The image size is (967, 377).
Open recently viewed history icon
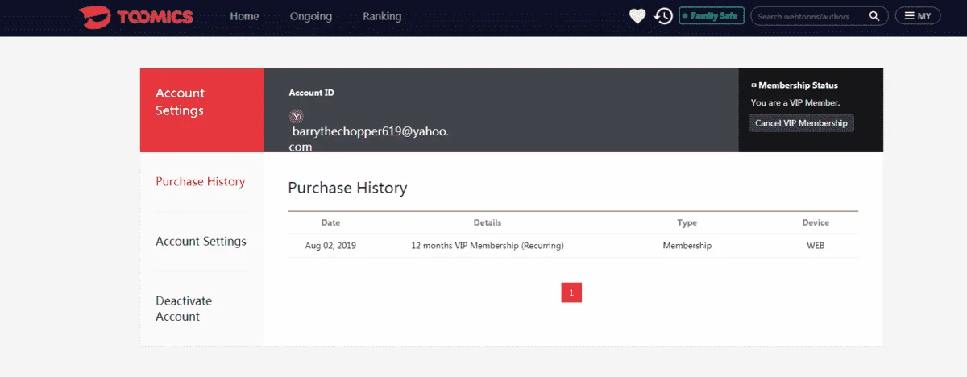coord(663,16)
